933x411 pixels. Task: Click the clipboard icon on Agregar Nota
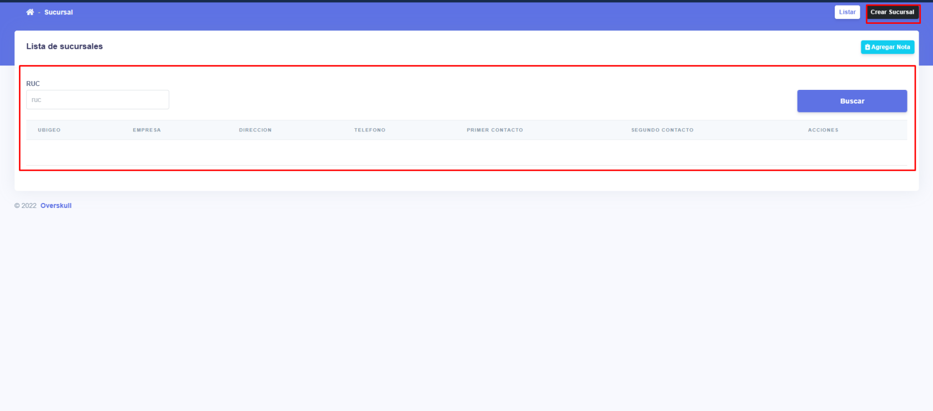867,47
